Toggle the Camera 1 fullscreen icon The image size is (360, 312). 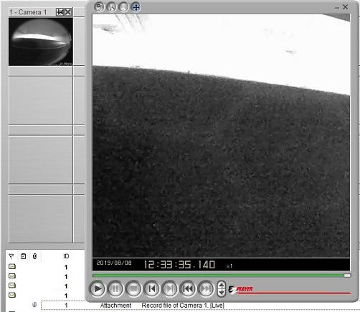pos(60,12)
